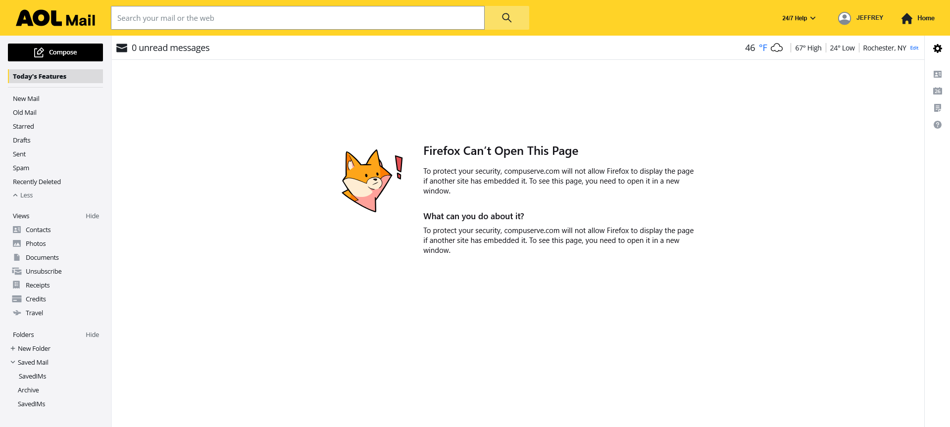This screenshot has width=950, height=427.
Task: Open the 24/7 Help dropdown
Action: 799,18
